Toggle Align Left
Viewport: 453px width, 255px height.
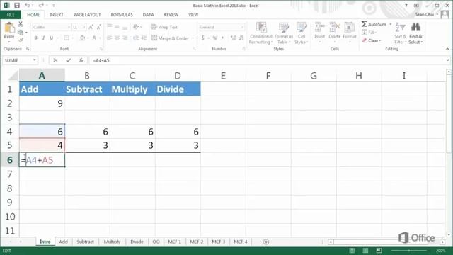coord(109,38)
